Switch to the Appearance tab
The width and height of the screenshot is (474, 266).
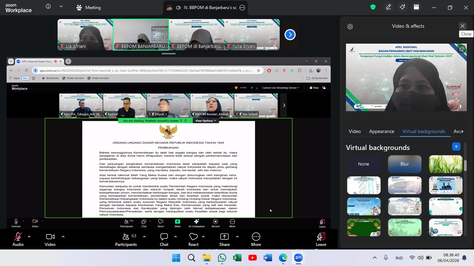[381, 131]
